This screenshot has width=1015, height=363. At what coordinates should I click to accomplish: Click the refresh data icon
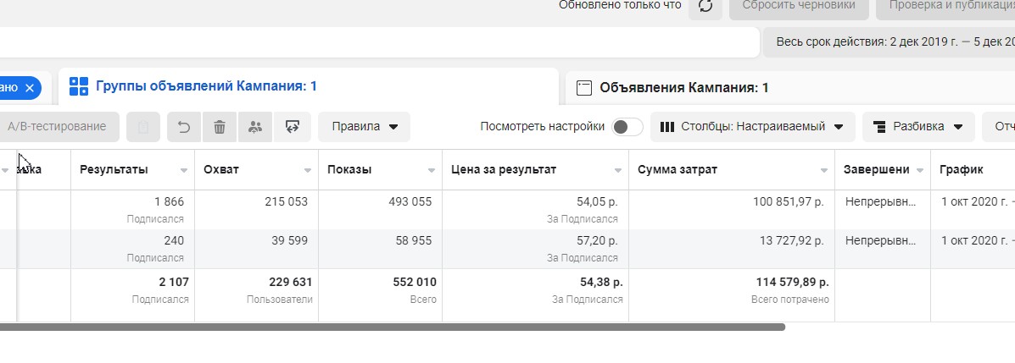pos(705,6)
